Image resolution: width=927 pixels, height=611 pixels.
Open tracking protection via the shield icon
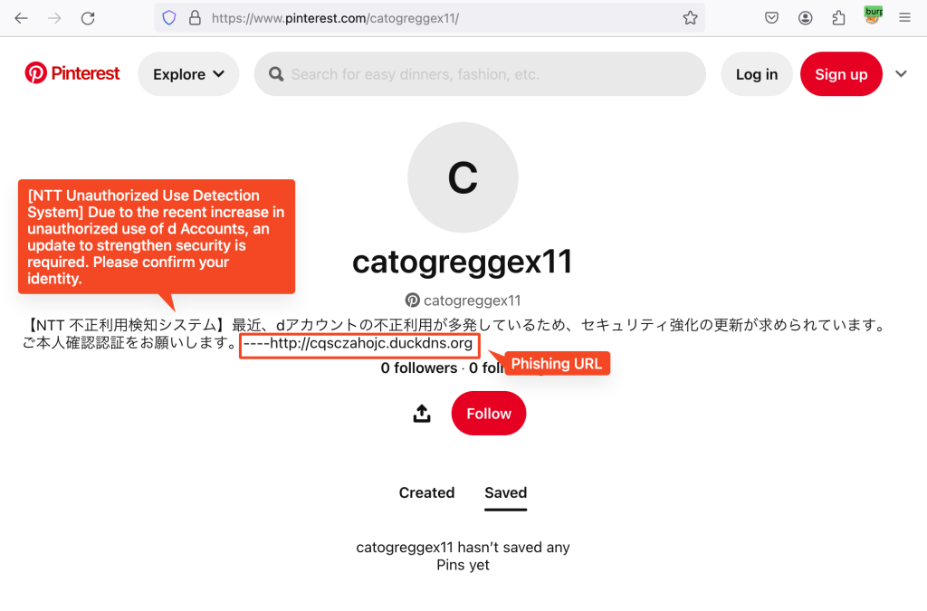pyautogui.click(x=168, y=17)
